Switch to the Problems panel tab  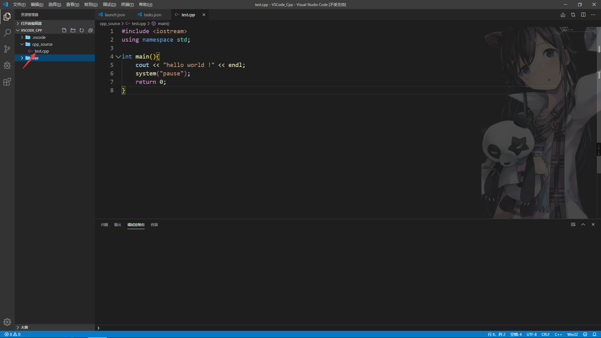105,225
